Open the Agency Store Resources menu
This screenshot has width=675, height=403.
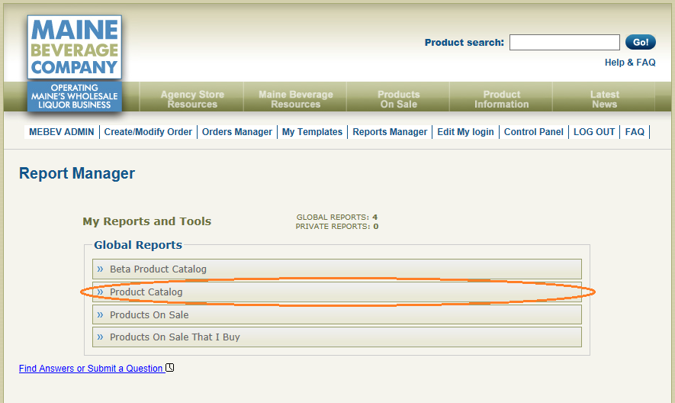[192, 99]
